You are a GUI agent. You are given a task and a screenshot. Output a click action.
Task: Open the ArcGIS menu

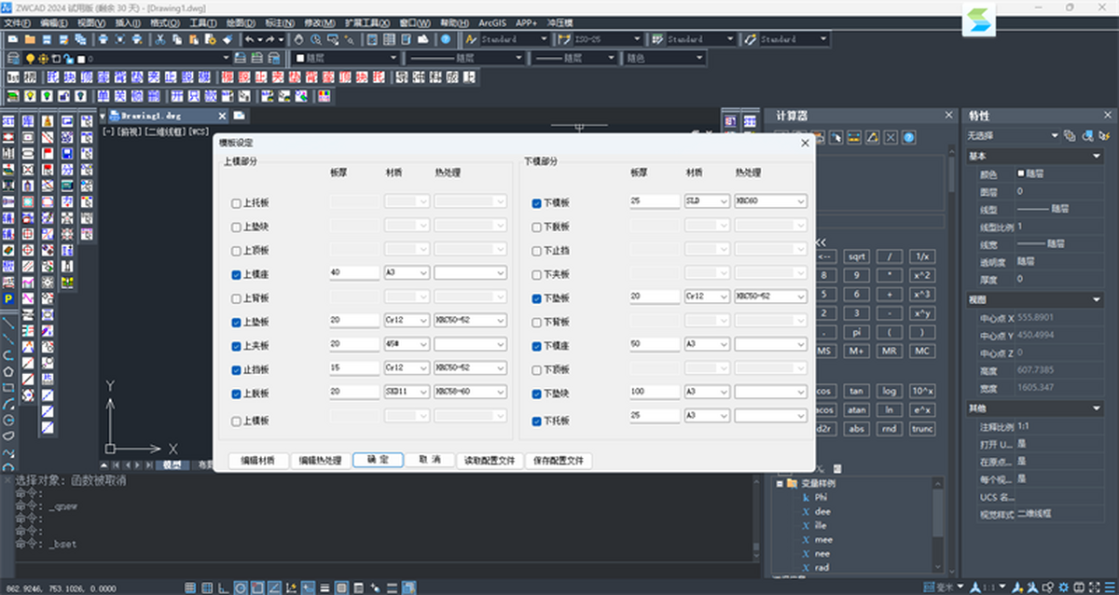tap(492, 21)
